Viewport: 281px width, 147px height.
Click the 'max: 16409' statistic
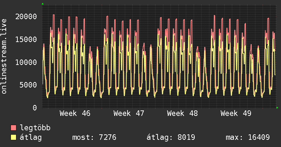[248, 137]
